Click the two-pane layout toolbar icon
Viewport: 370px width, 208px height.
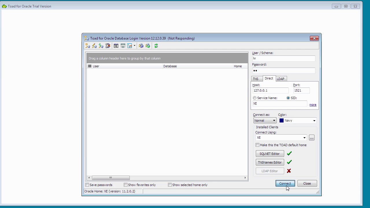(116, 46)
